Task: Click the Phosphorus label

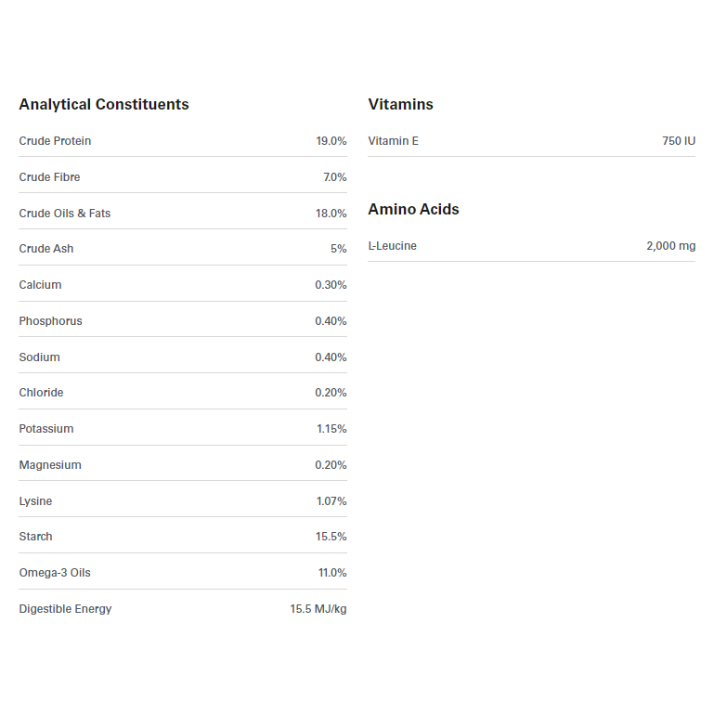Action: (50, 321)
